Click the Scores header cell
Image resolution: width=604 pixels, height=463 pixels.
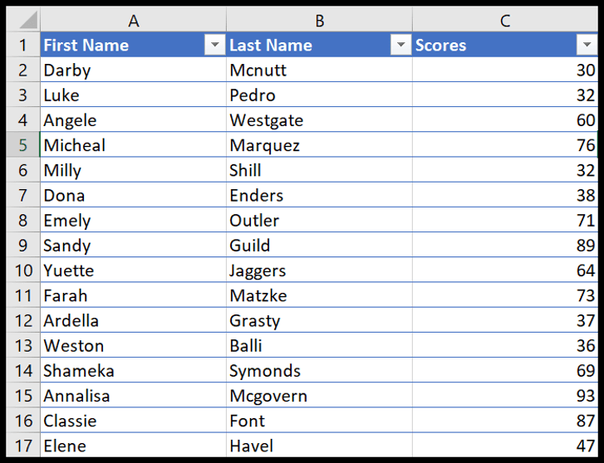(490, 46)
